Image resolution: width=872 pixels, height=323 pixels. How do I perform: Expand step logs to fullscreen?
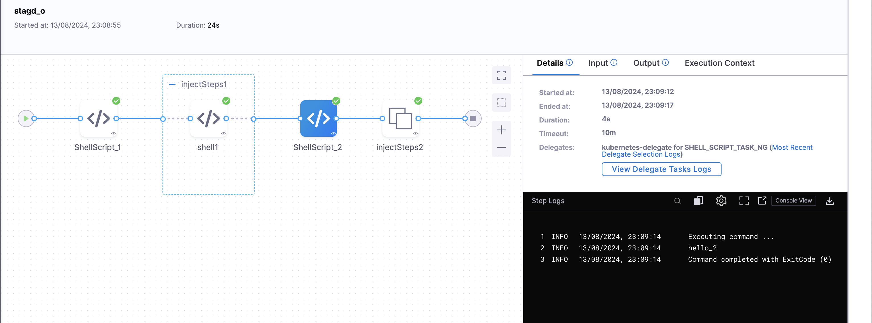(744, 201)
